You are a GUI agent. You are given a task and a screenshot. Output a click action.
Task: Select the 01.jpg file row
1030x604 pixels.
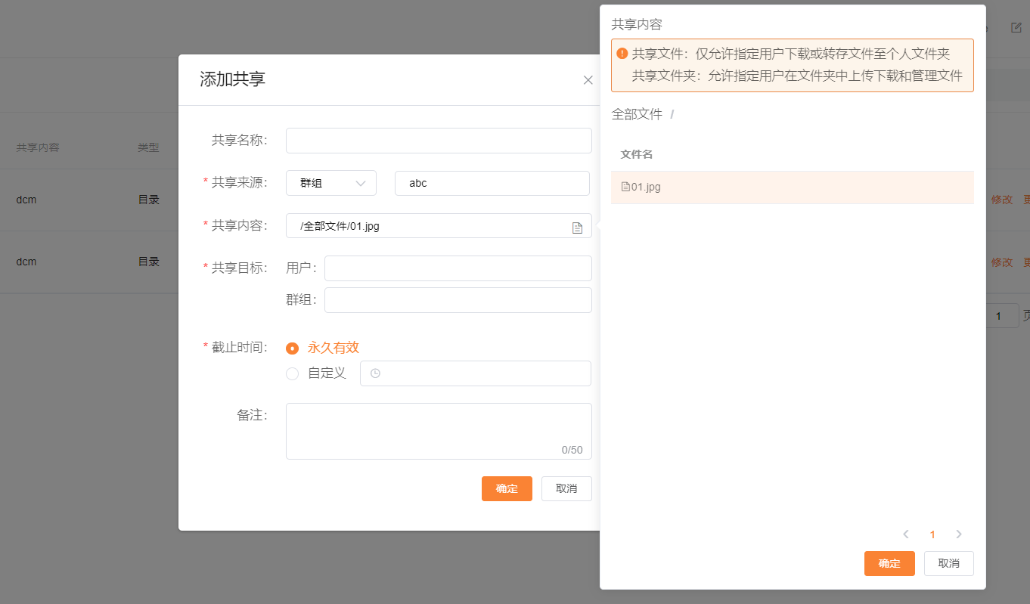(x=792, y=187)
